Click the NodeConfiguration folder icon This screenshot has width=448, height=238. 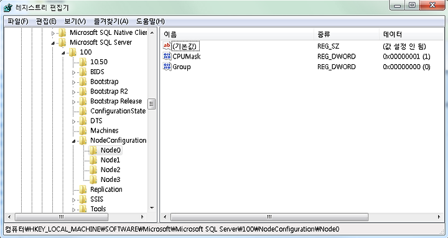point(83,140)
